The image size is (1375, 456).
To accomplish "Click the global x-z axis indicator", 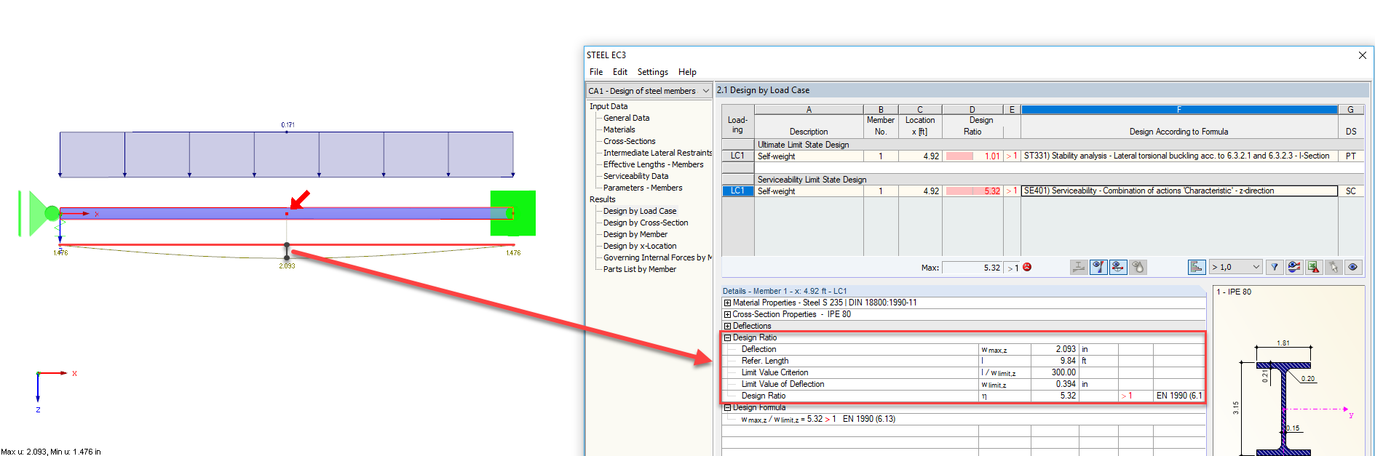I will click(x=55, y=391).
